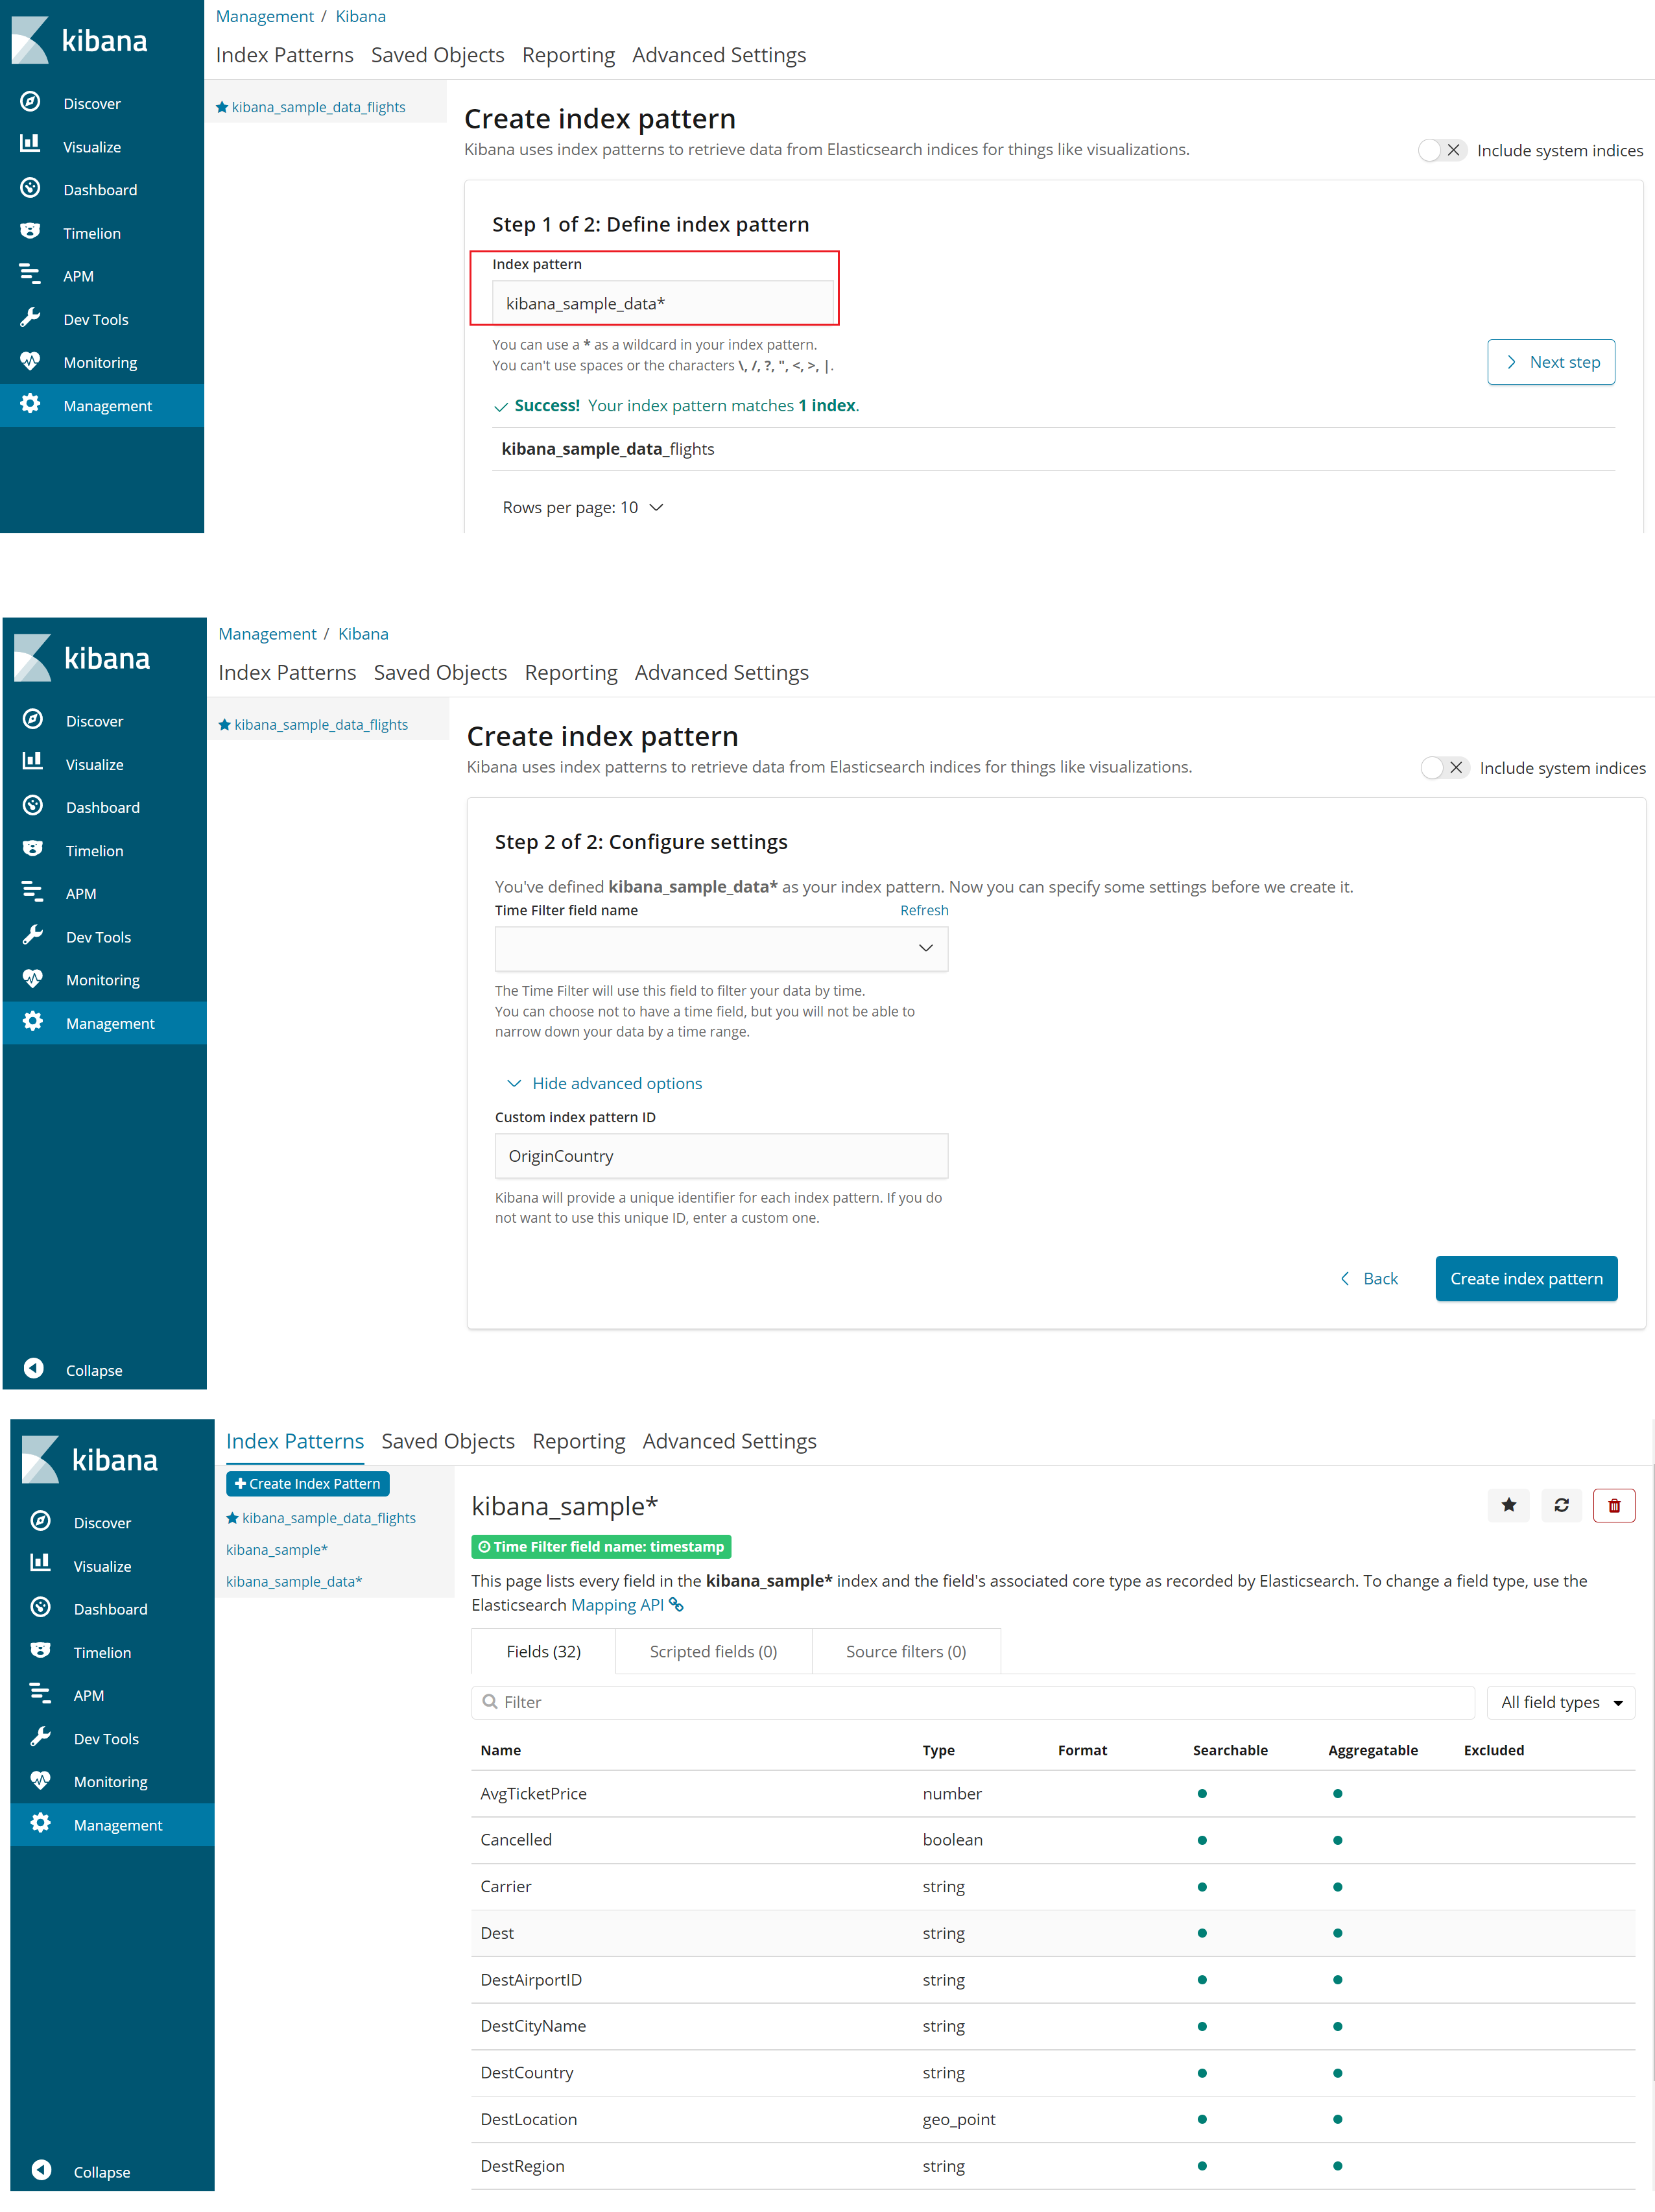
Task: Open All field types filter dropdown
Action: (1560, 1702)
